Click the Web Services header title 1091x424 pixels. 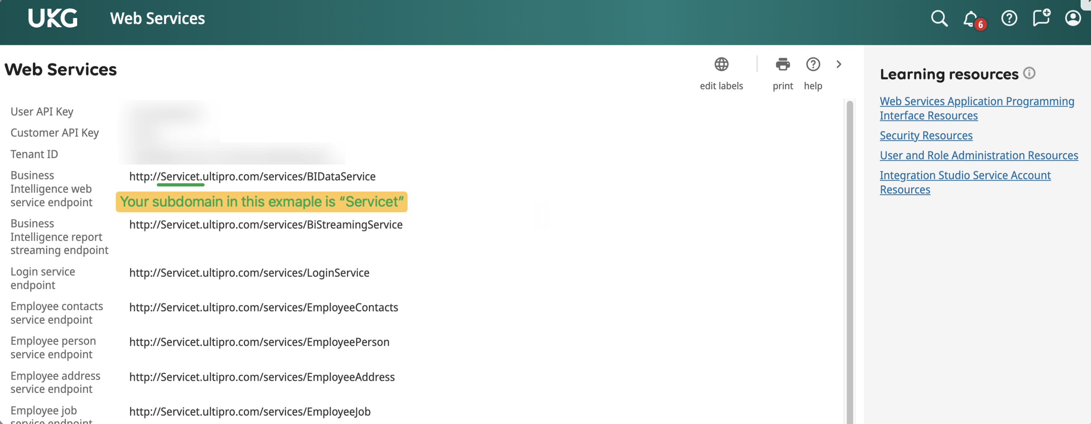point(157,18)
